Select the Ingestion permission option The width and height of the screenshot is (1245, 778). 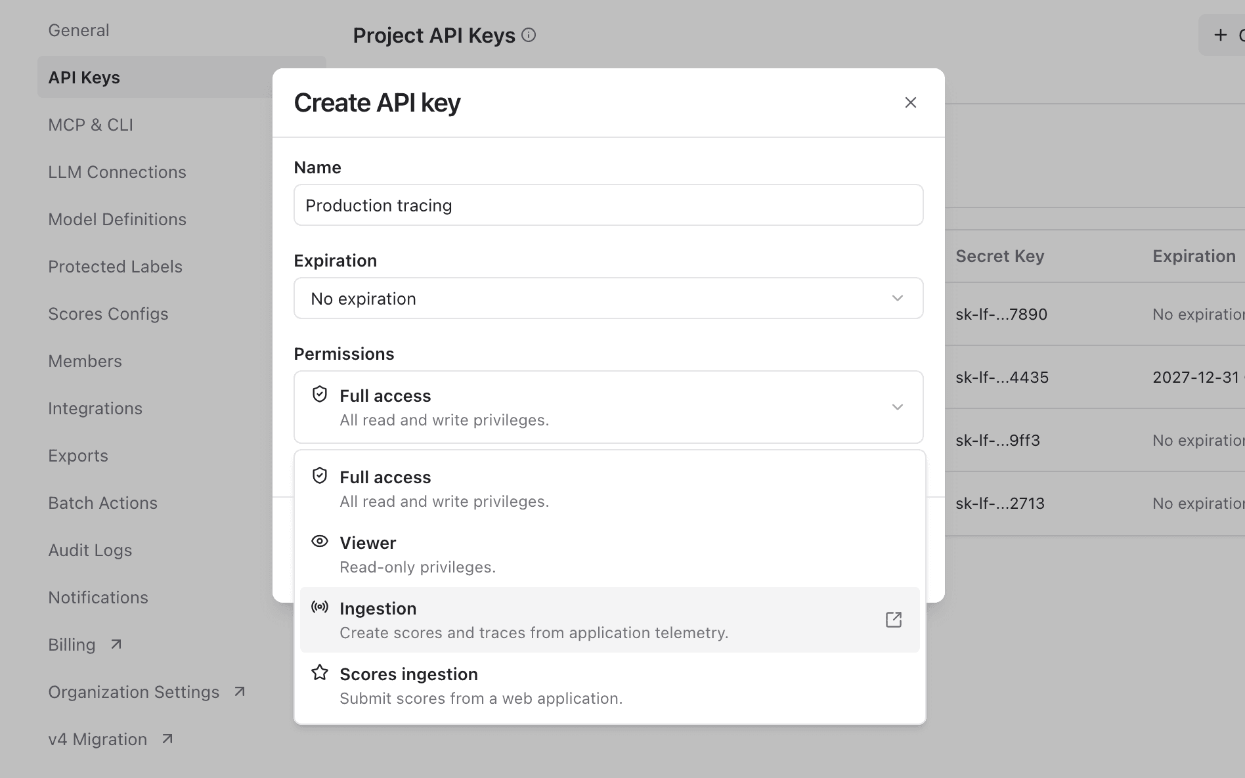pos(609,620)
